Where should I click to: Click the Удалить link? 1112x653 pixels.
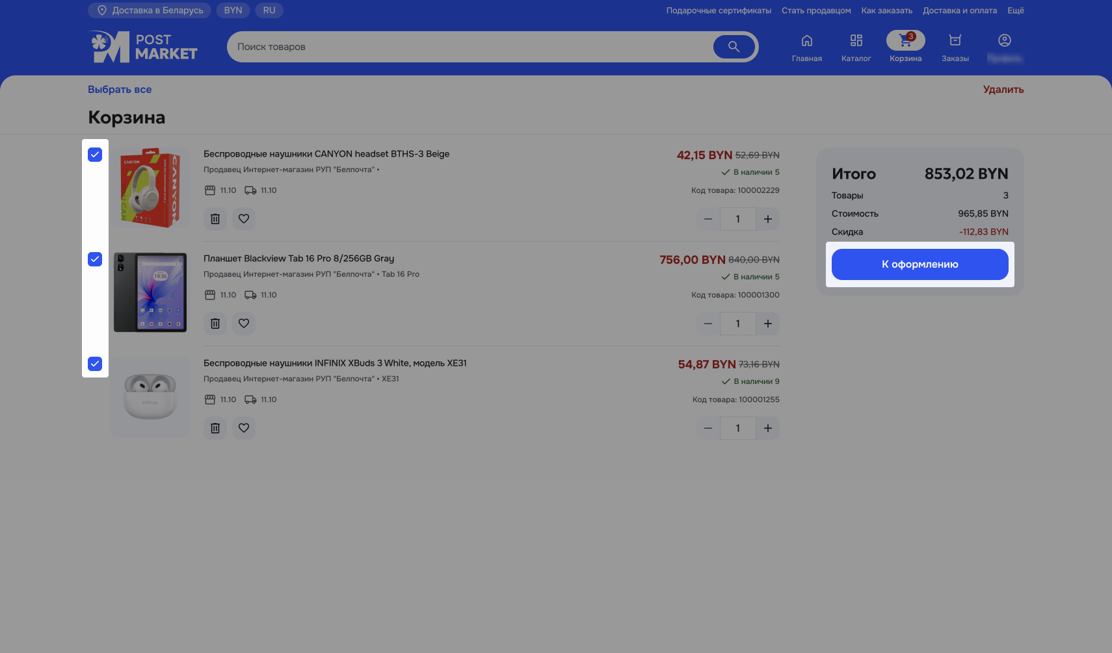tap(1003, 90)
